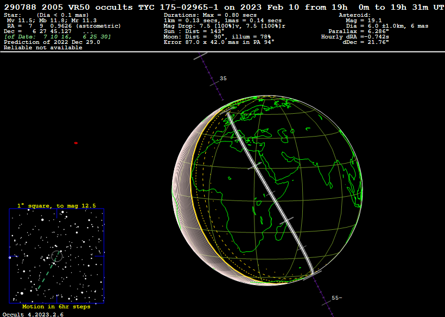Image resolution: width=445 pixels, height=317 pixels.
Task: Click the 'Moon: Dist = 90°, illum = 78%' line
Action: click(217, 37)
